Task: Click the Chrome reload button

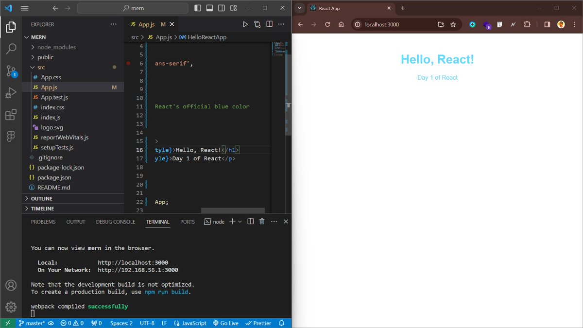Action: [x=327, y=24]
